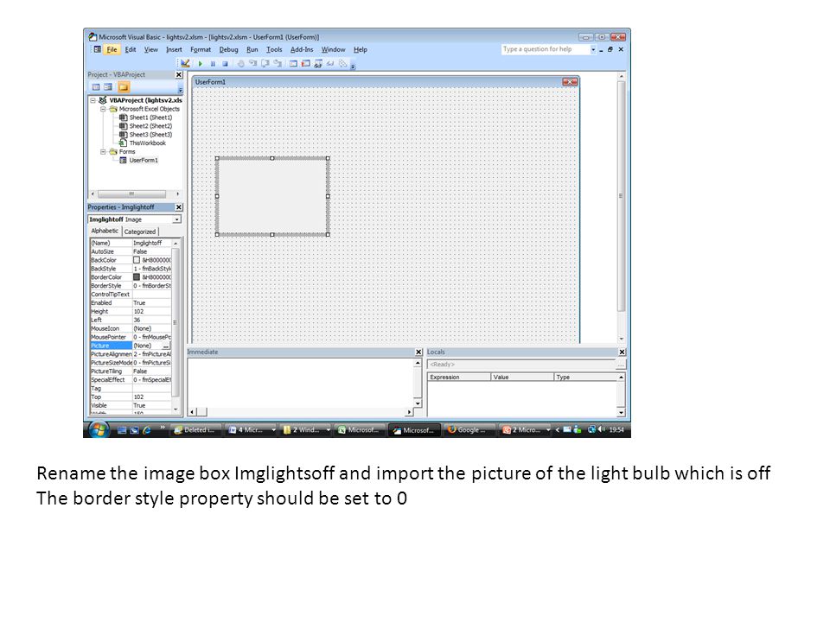Open the Format menu

coord(201,50)
